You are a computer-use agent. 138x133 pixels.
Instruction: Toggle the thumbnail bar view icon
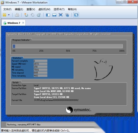pos(54,15)
